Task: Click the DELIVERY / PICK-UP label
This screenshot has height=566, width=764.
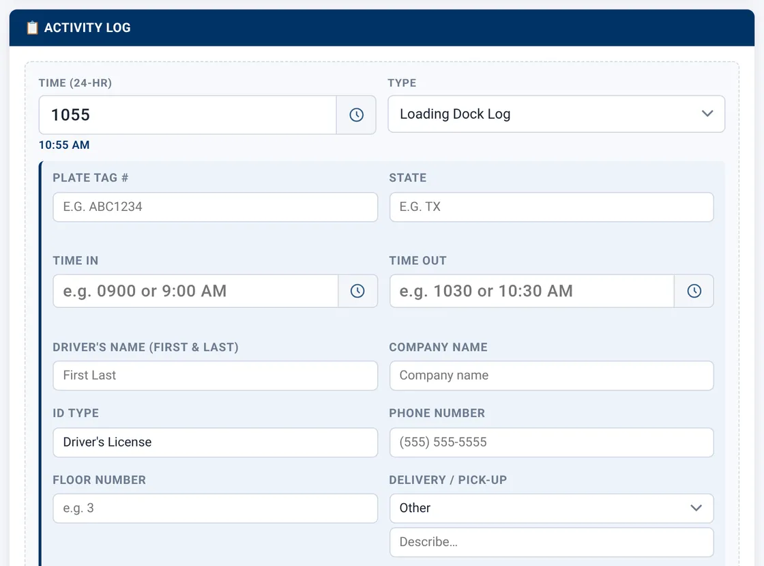Action: [447, 480]
